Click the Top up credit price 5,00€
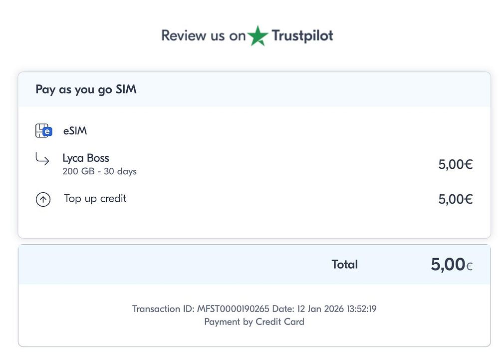The image size is (499, 360). point(456,199)
